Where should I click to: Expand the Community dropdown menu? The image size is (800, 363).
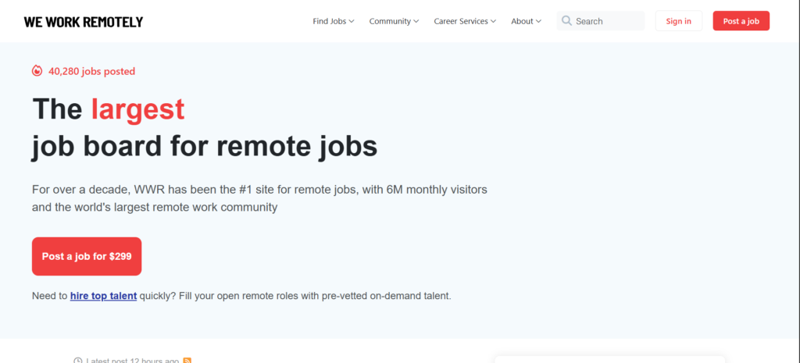click(394, 21)
